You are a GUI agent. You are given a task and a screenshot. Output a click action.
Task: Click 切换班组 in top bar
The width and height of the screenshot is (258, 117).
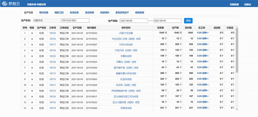(234, 4)
